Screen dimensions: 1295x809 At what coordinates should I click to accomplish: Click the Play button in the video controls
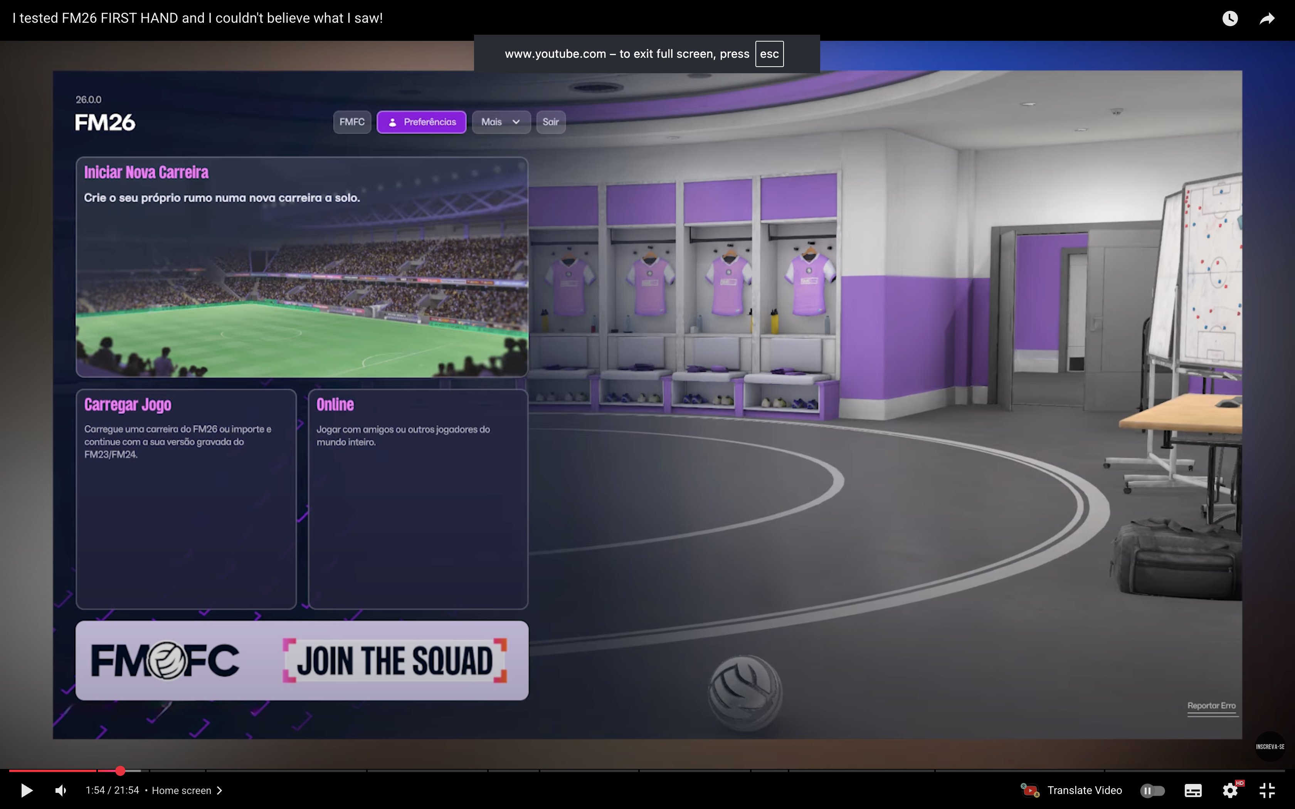26,790
